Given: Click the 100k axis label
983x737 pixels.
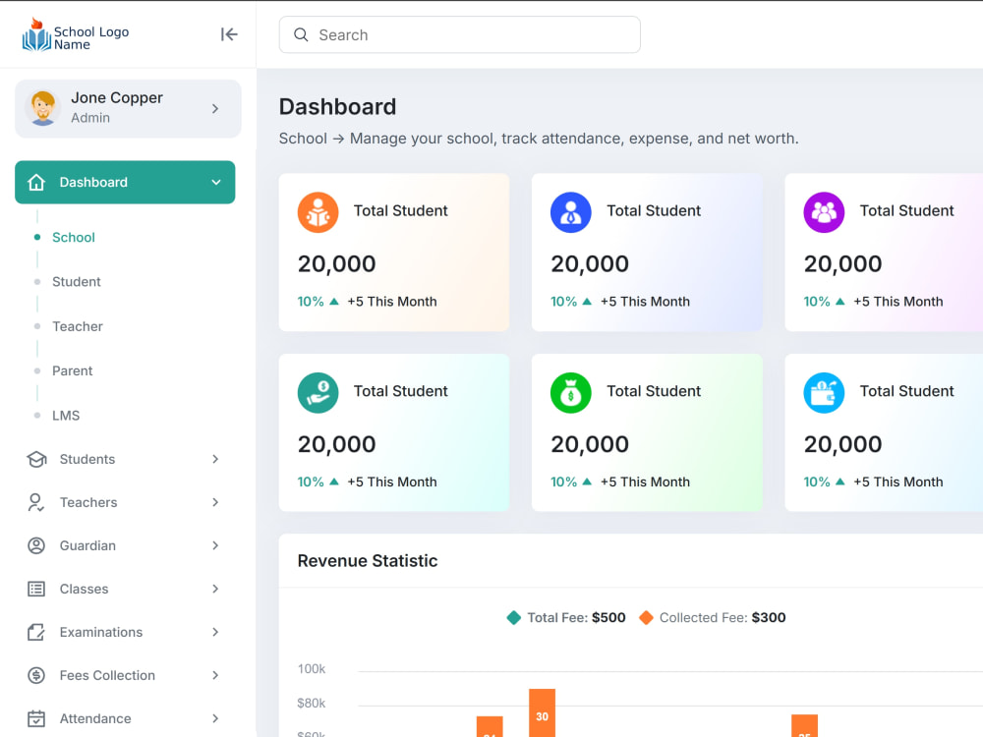Looking at the screenshot, I should tap(312, 669).
